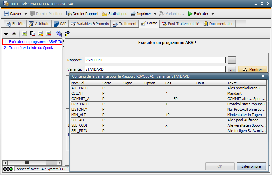The image size is (272, 175).
Task: Click the Haut column header
Action: [212, 83]
